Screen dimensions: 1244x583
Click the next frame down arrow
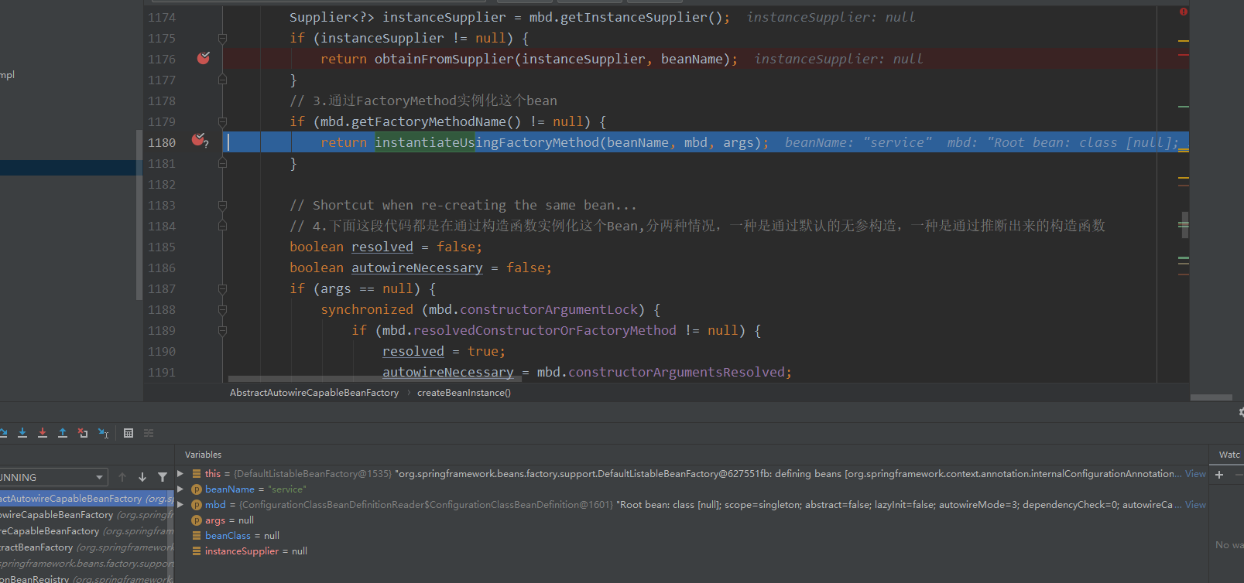coord(142,477)
